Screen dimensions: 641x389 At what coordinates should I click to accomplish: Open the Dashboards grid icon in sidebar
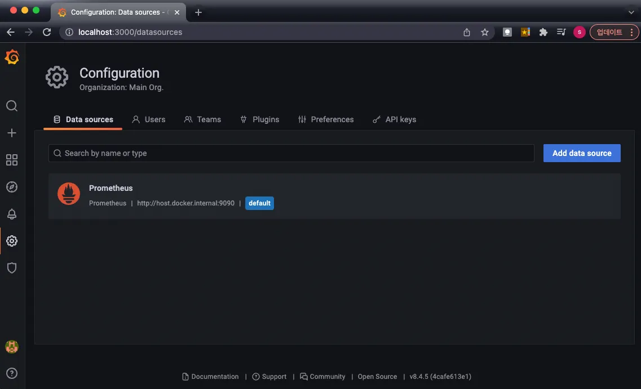pyautogui.click(x=12, y=160)
